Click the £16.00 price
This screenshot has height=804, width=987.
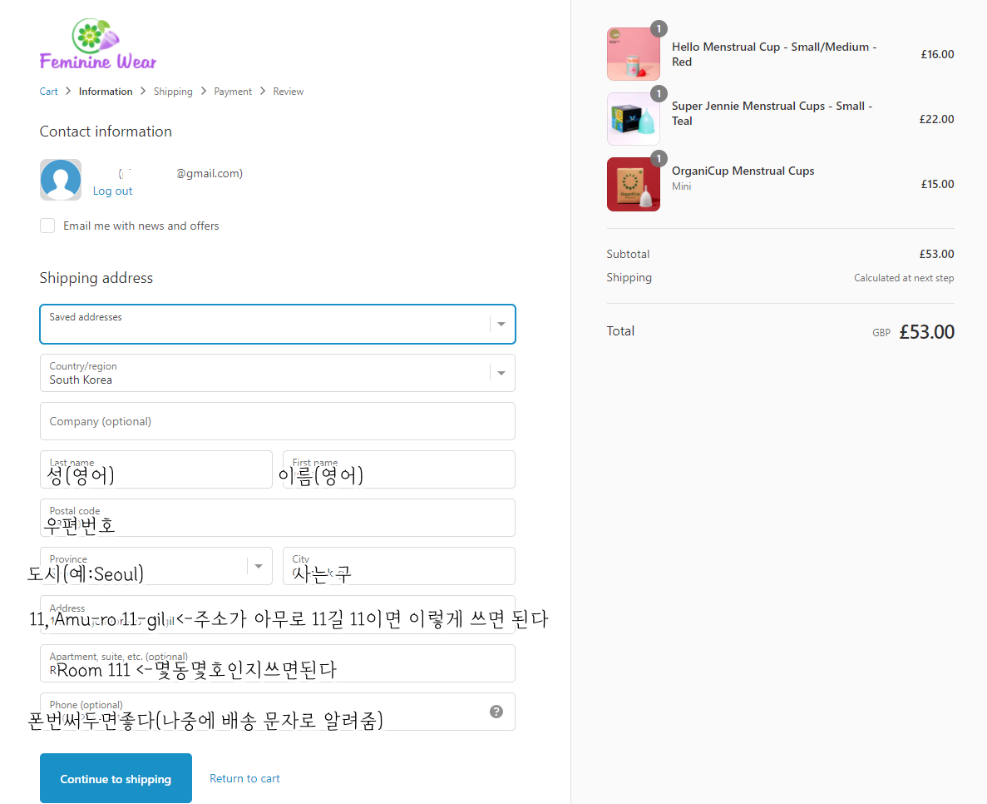tap(937, 54)
